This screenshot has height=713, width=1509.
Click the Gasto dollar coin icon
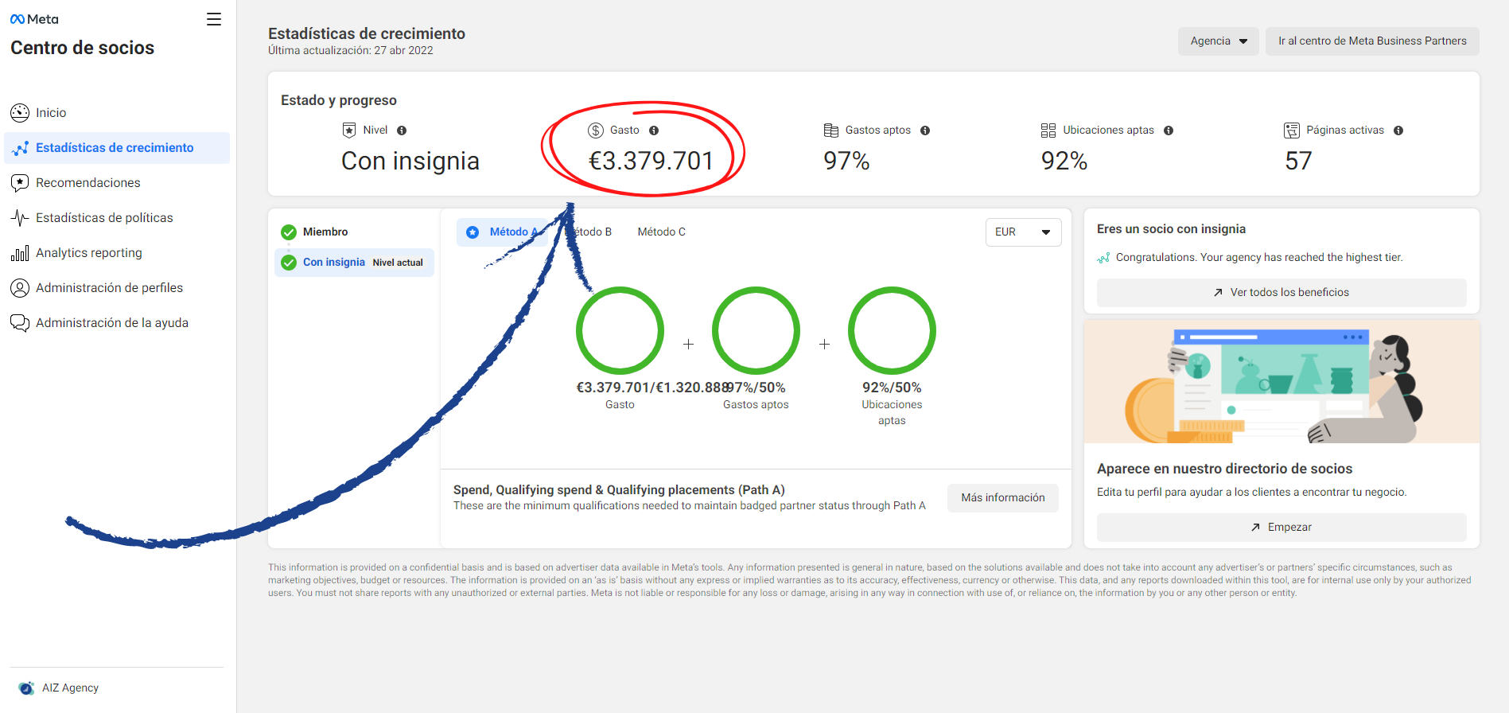click(596, 131)
